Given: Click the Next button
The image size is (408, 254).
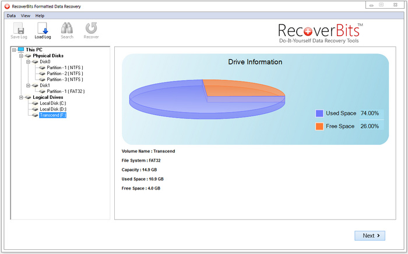Looking at the screenshot, I should click(x=370, y=235).
